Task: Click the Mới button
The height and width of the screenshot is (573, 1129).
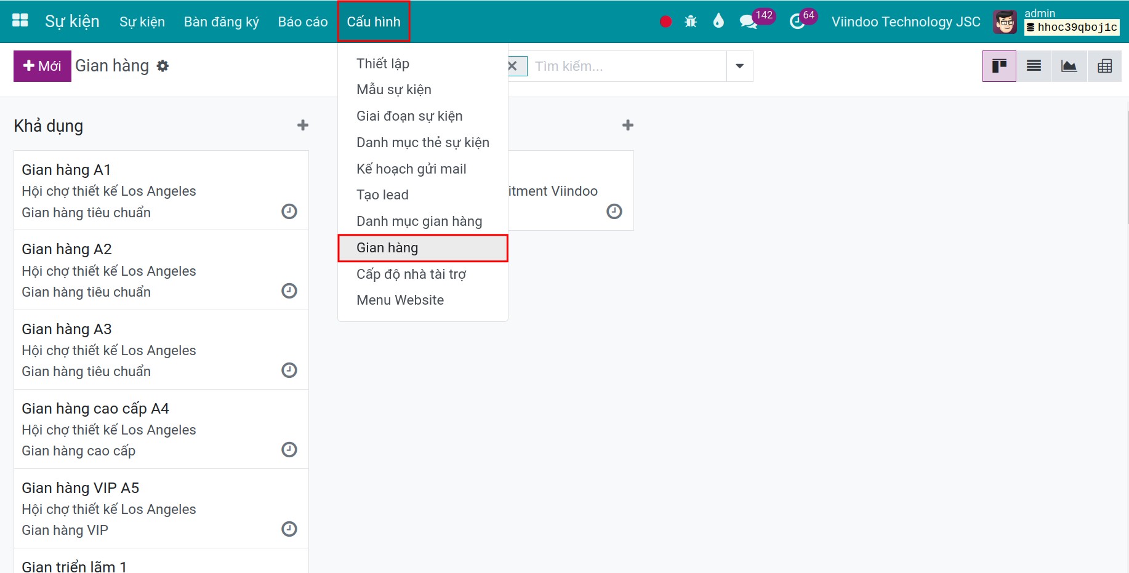Action: [42, 66]
